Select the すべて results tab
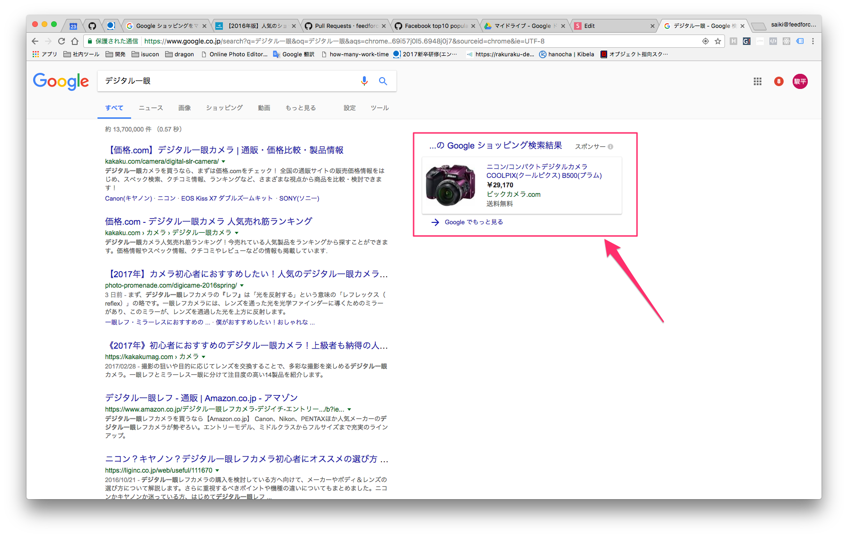This screenshot has height=537, width=848. (x=114, y=108)
